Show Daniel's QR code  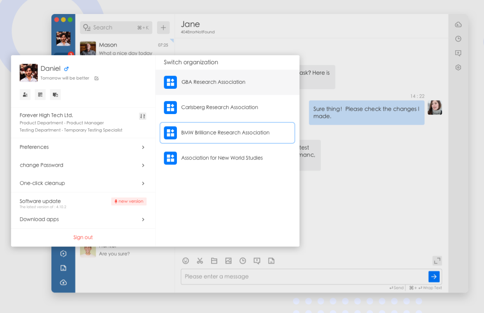40,95
